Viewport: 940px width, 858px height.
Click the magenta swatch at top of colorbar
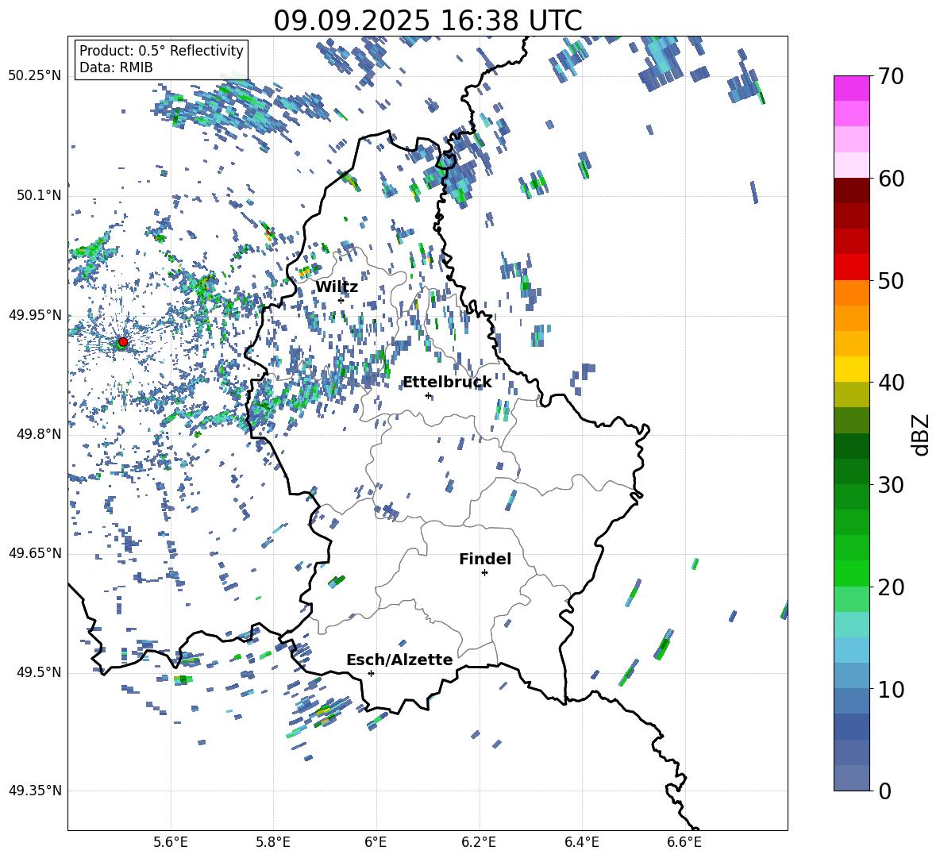tap(851, 88)
